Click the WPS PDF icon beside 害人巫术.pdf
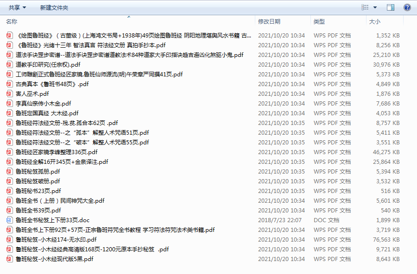Viewport: 417px width, 274px height. click(x=8, y=93)
